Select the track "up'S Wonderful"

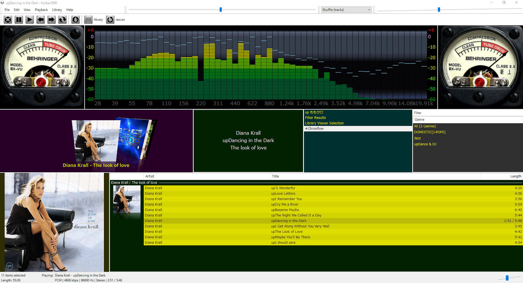[333, 188]
